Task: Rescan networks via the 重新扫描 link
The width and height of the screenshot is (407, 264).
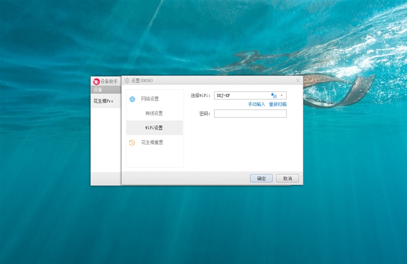Action: tap(278, 104)
